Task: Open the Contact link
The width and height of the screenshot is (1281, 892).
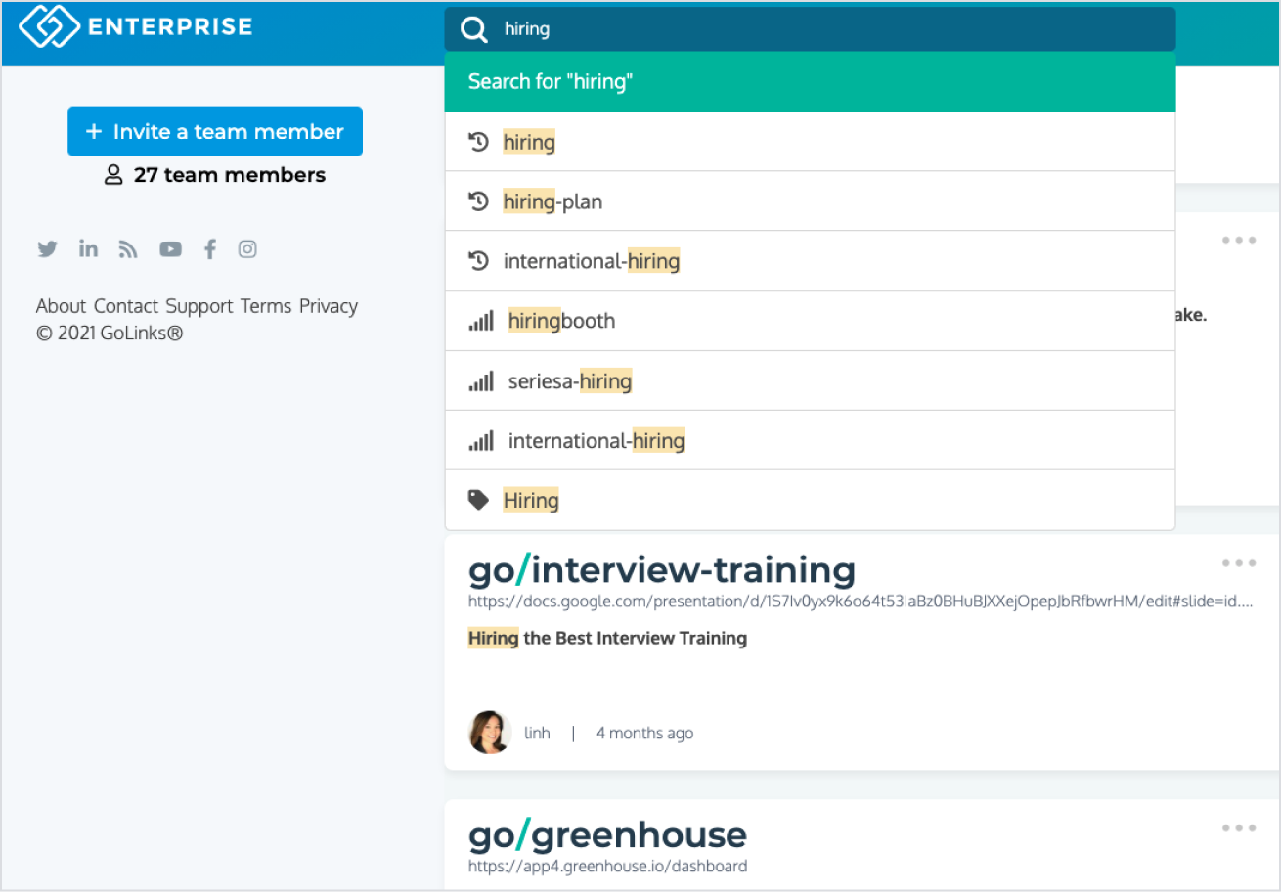Action: click(126, 306)
